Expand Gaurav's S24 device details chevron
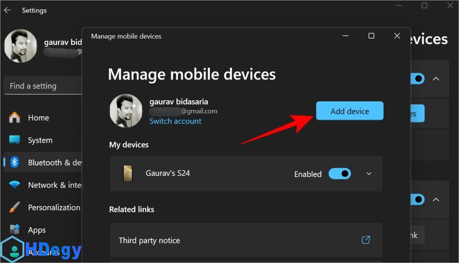This screenshot has width=459, height=263. click(x=369, y=174)
